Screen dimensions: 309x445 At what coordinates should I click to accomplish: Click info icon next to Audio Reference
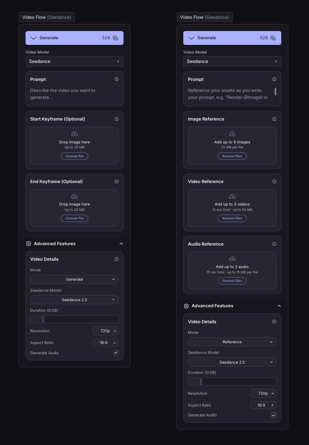click(x=274, y=244)
